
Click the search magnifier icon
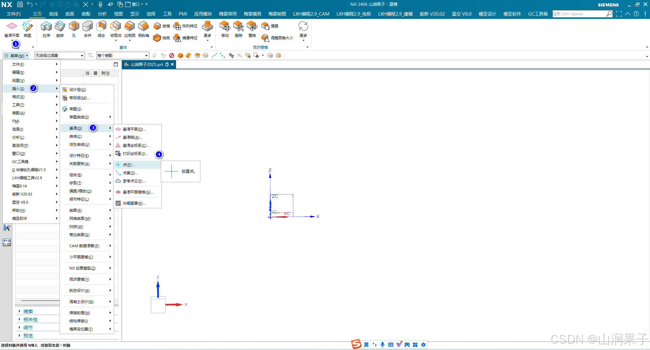609,14
